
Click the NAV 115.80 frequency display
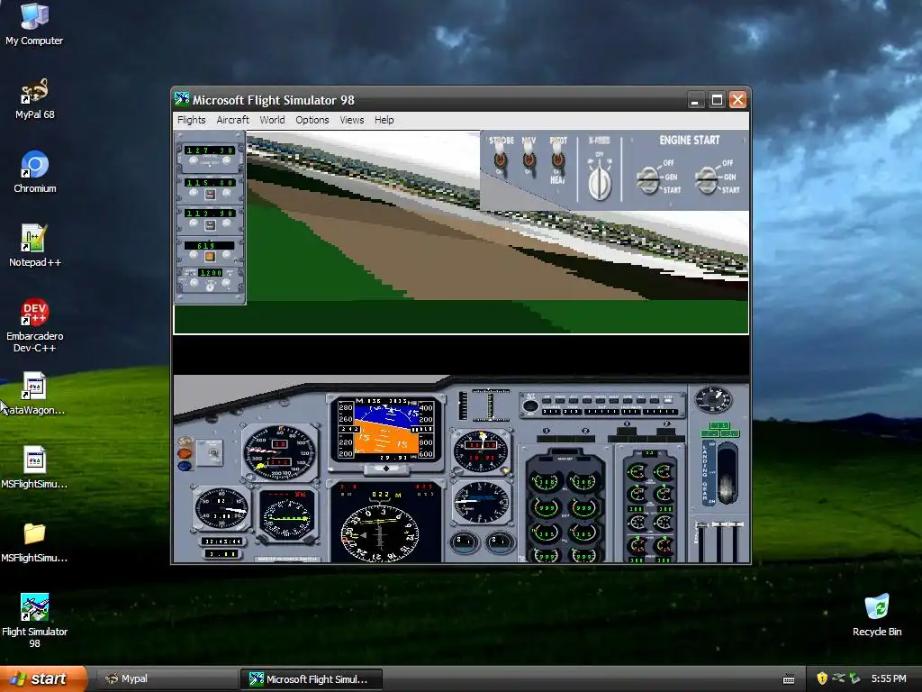pos(210,182)
